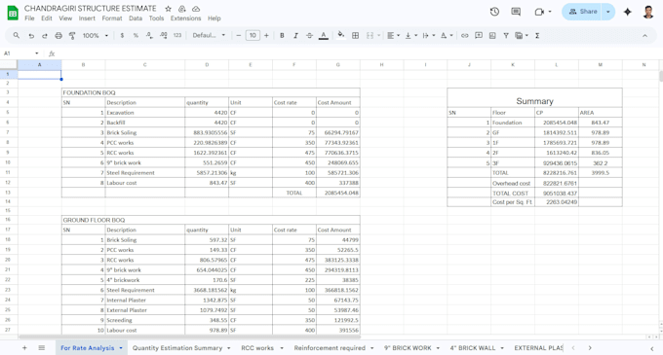Click the Share button
Image resolution: width=663 pixels, height=355 pixels.
583,12
